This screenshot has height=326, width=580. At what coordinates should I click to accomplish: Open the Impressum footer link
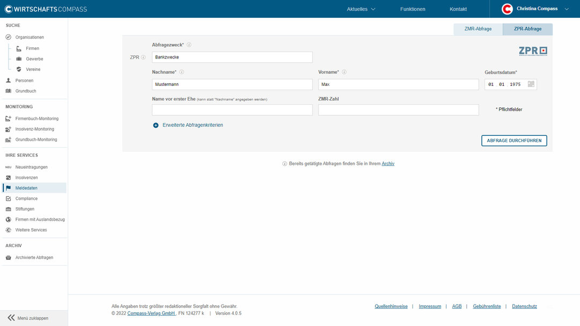(430, 306)
